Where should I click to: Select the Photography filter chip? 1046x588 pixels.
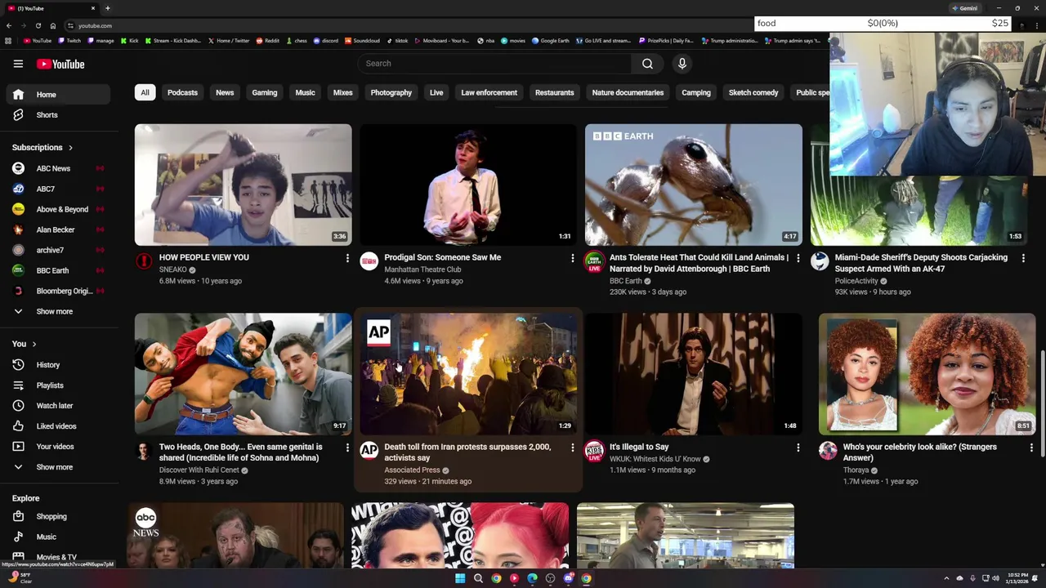pos(391,92)
